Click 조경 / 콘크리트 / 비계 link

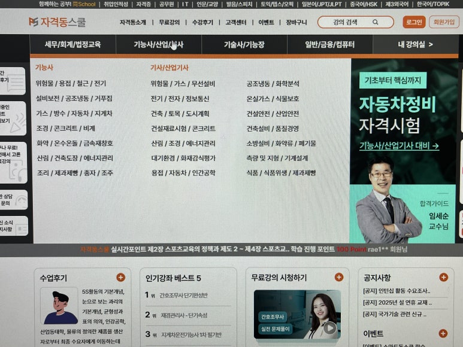pyautogui.click(x=65, y=128)
